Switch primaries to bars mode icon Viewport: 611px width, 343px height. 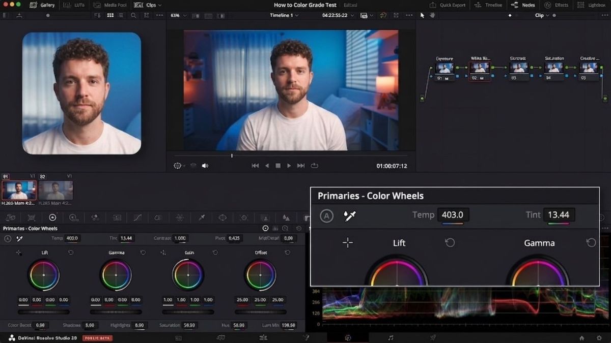click(x=275, y=229)
